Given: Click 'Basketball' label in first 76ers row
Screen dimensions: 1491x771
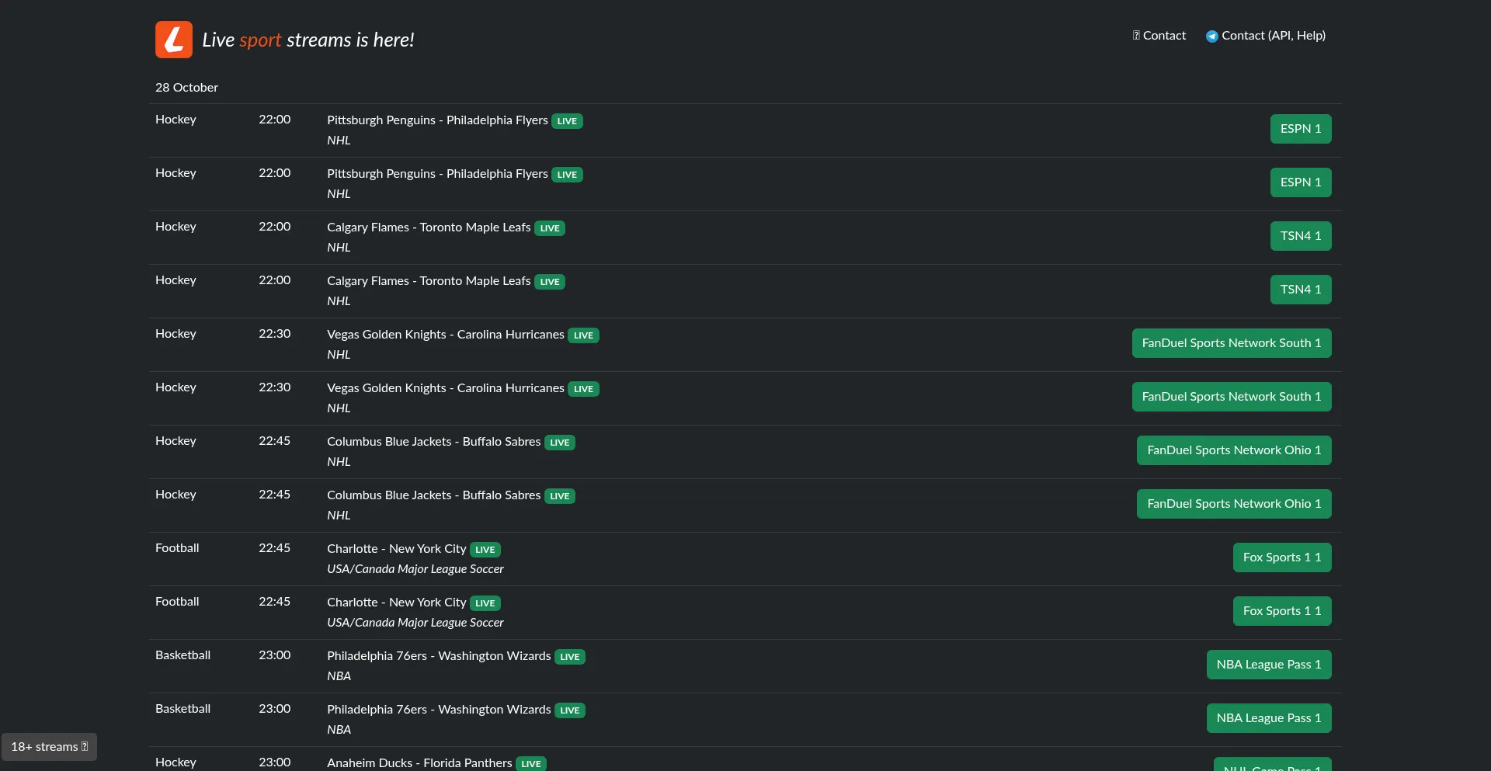Looking at the screenshot, I should pos(183,655).
